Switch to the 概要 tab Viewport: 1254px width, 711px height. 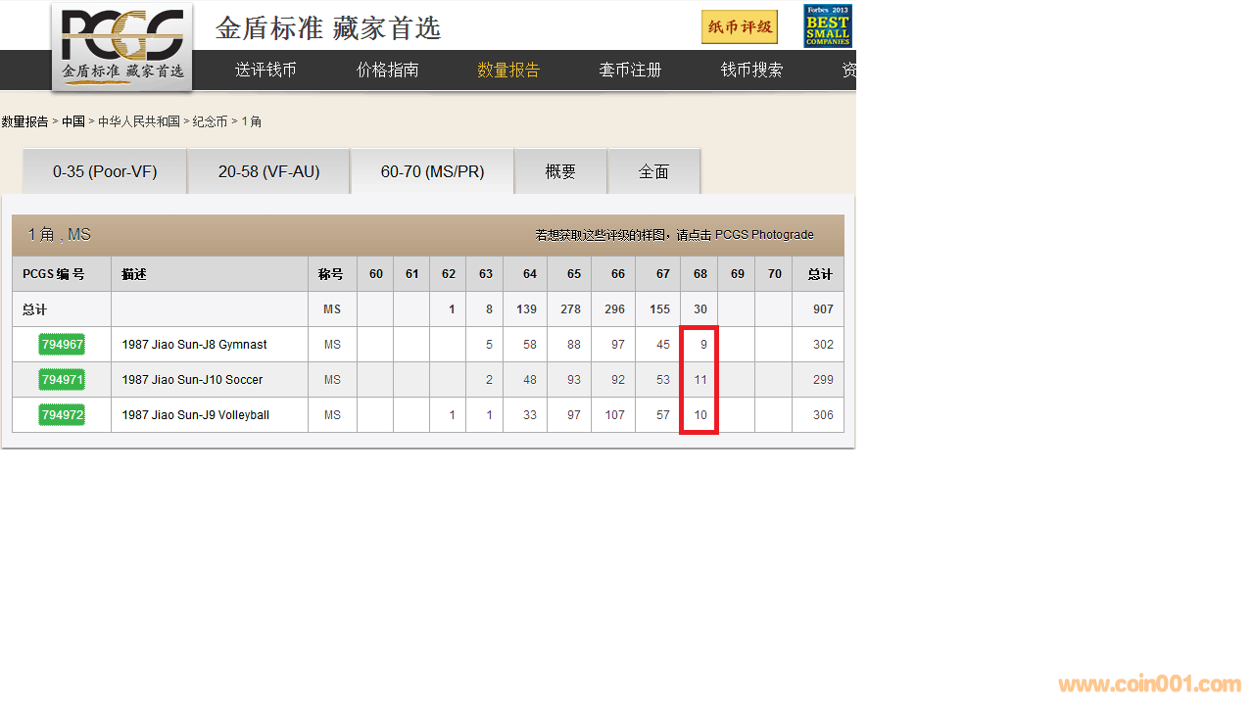coord(560,171)
